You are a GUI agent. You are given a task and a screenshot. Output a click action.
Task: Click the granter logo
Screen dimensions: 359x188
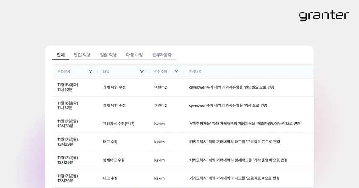tap(324, 16)
